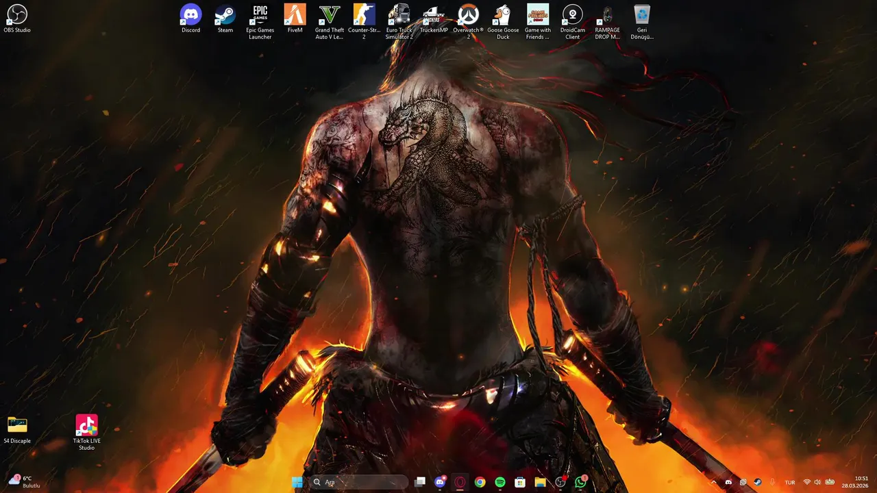Open the Steam desktop shortcut
The height and width of the screenshot is (493, 877).
click(x=225, y=18)
